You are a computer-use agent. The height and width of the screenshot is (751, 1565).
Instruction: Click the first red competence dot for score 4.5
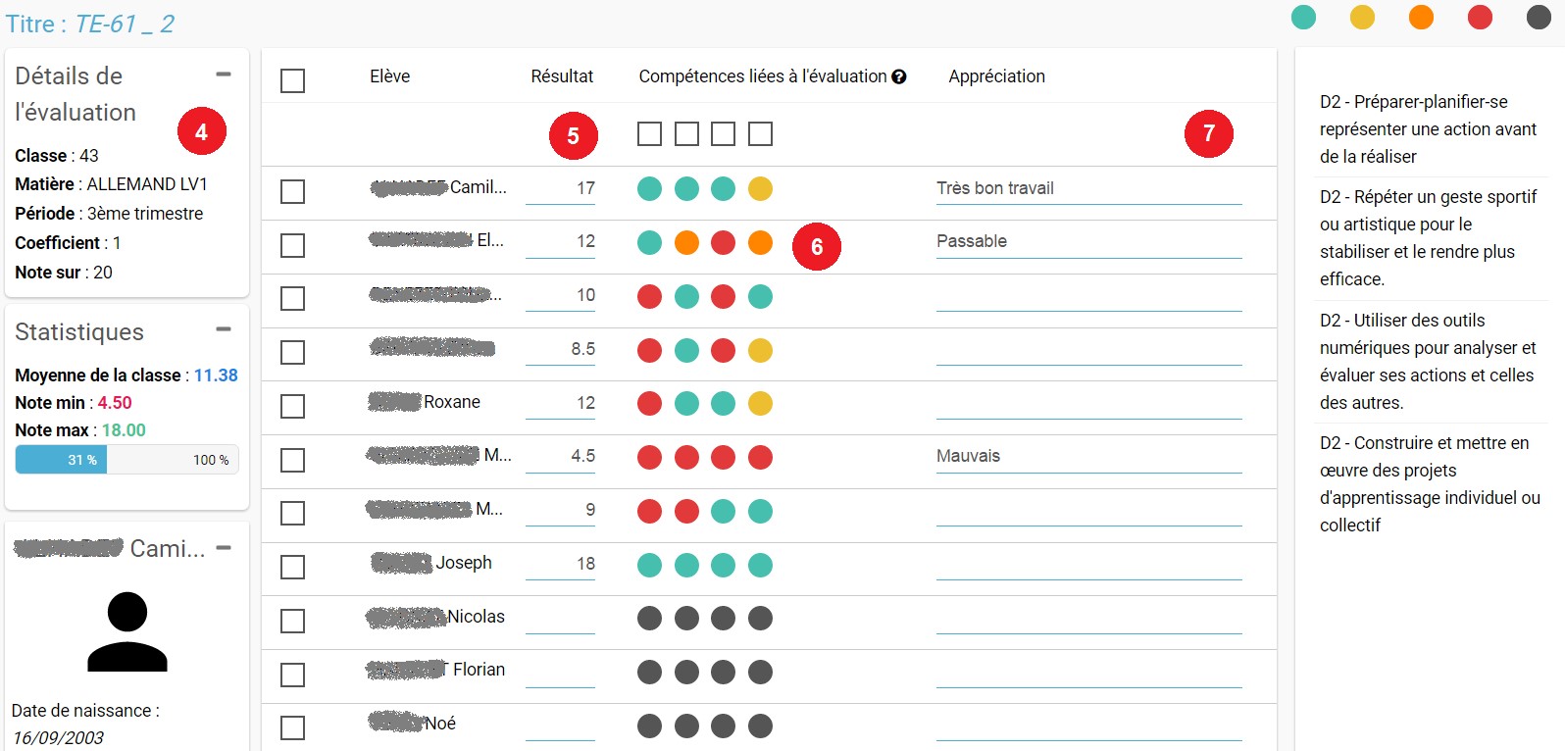click(649, 457)
